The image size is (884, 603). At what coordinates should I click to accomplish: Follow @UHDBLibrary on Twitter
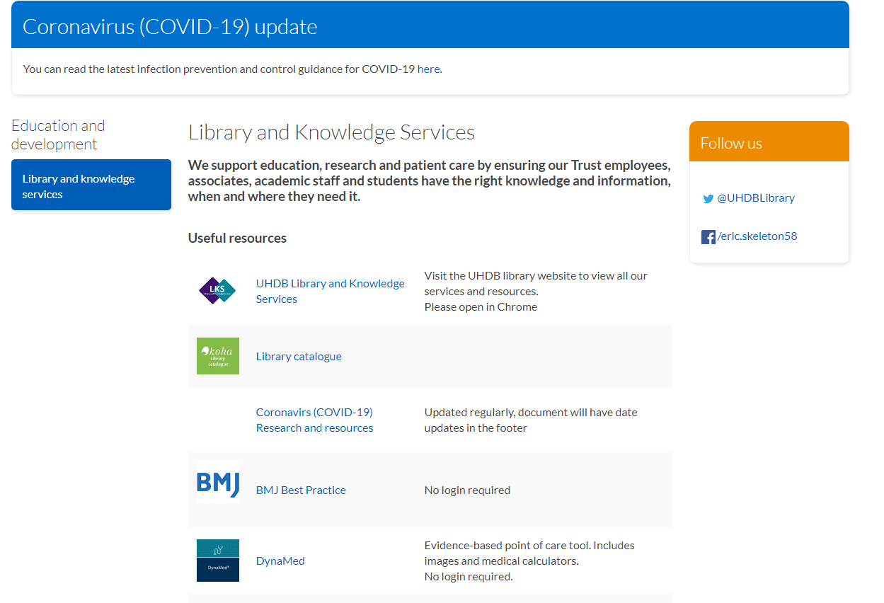point(755,199)
